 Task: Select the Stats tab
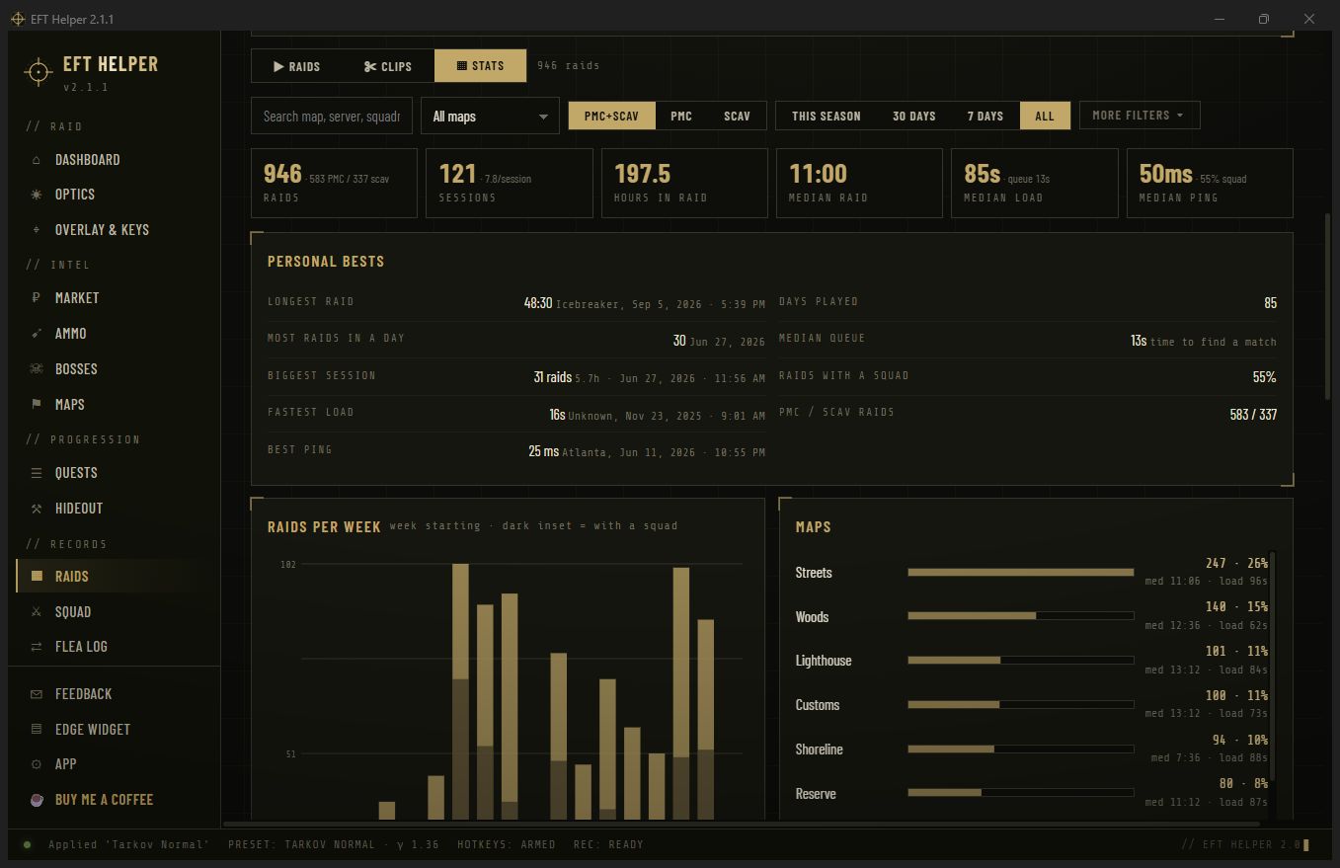point(481,66)
